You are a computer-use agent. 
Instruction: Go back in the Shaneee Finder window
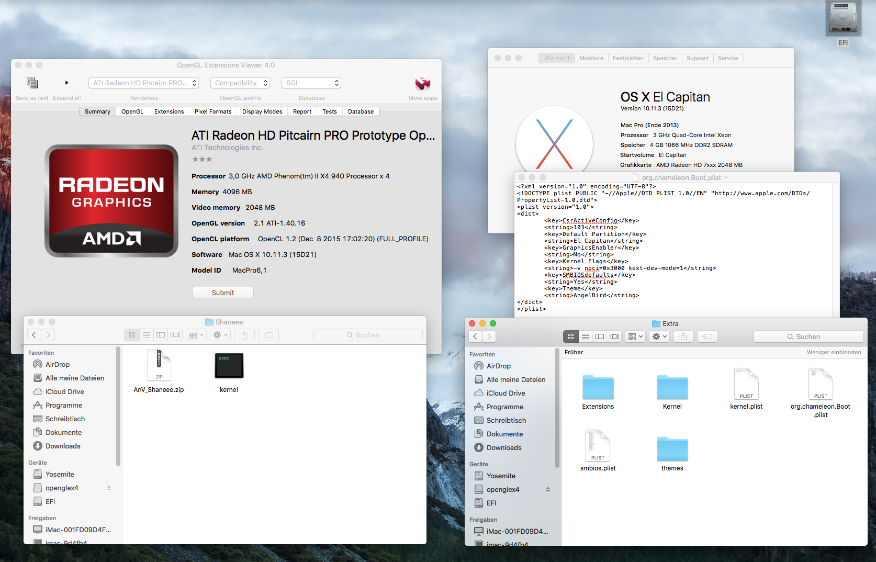34,335
